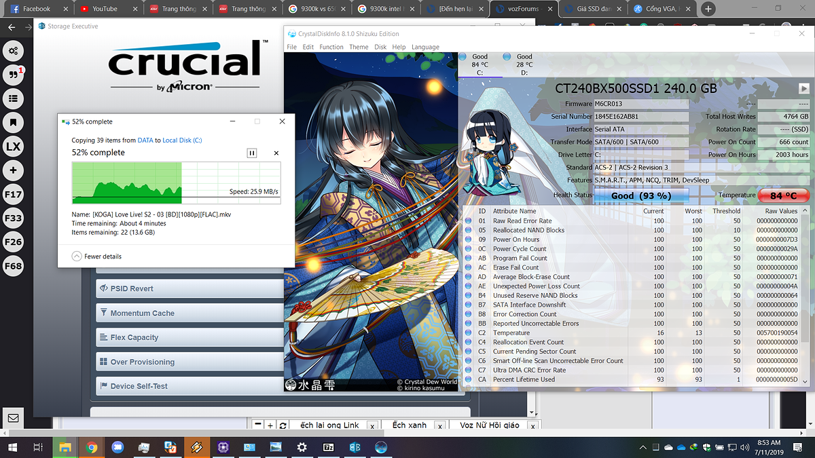Open Google Chrome from the taskbar
The height and width of the screenshot is (458, 815).
point(91,447)
